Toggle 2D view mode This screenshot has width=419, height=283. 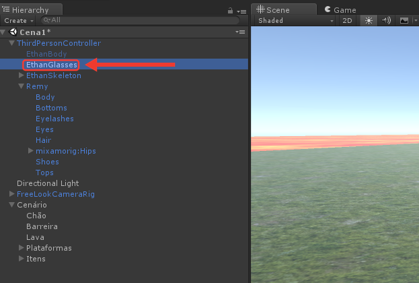click(347, 21)
